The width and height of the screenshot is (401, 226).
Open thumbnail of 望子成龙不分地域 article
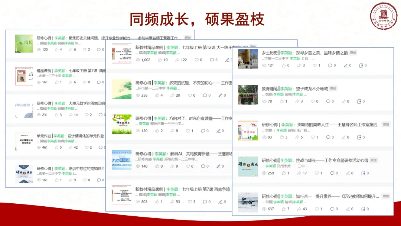(248, 95)
